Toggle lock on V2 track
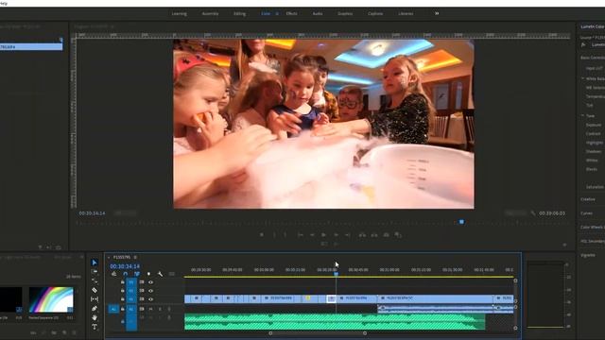 (x=123, y=291)
